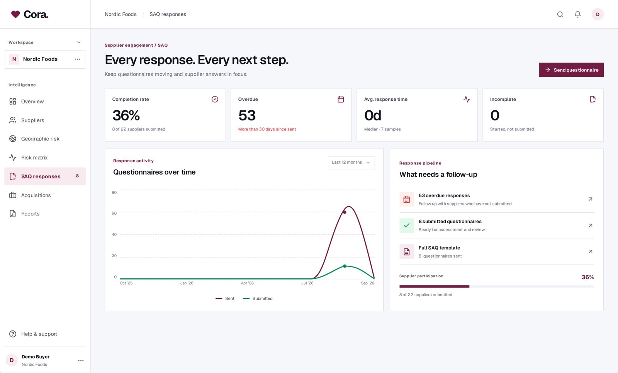Click the Completion rate checkmark icon

coord(215,99)
